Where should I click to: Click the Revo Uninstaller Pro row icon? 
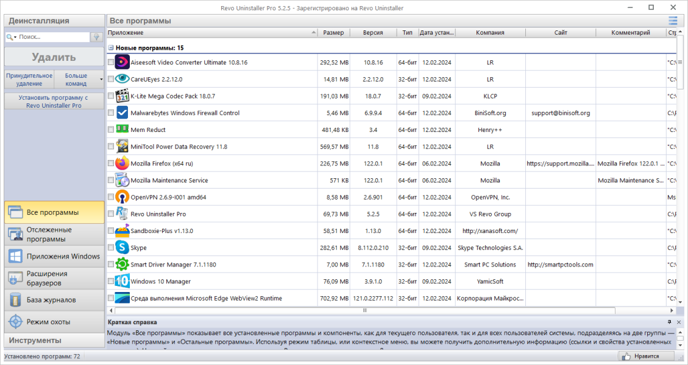(x=122, y=214)
